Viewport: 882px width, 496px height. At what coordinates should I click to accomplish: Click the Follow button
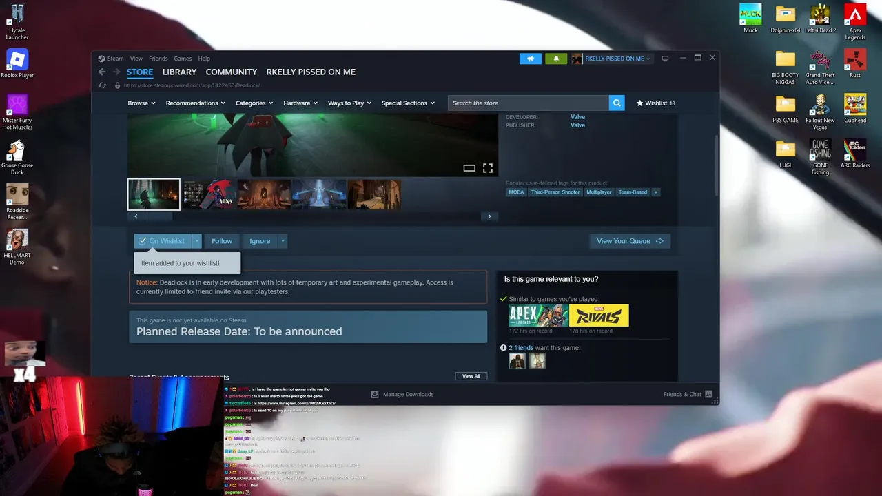222,241
